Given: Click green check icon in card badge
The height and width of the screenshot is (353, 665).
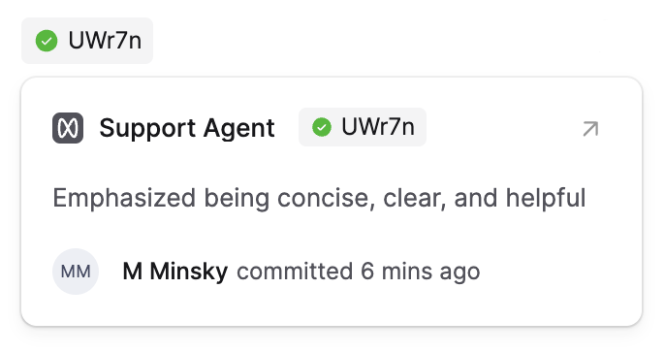Looking at the screenshot, I should point(322,127).
